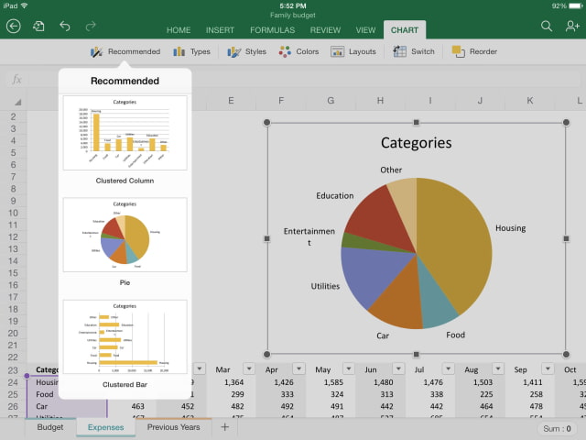Open chart Types gallery

191,51
